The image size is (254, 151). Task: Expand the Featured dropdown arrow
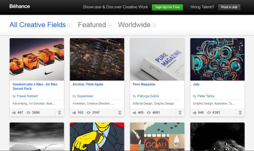[x=110, y=25]
